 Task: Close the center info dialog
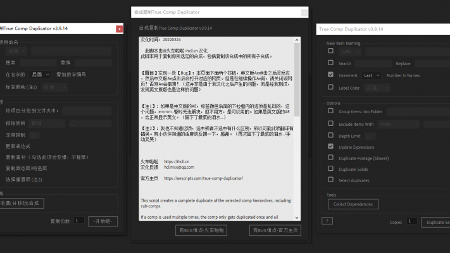(304, 12)
